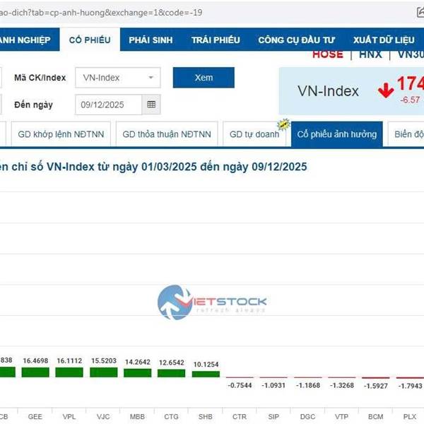Click the value 12.6542 above CTG
Screen dimensions: 424x424
(x=172, y=363)
